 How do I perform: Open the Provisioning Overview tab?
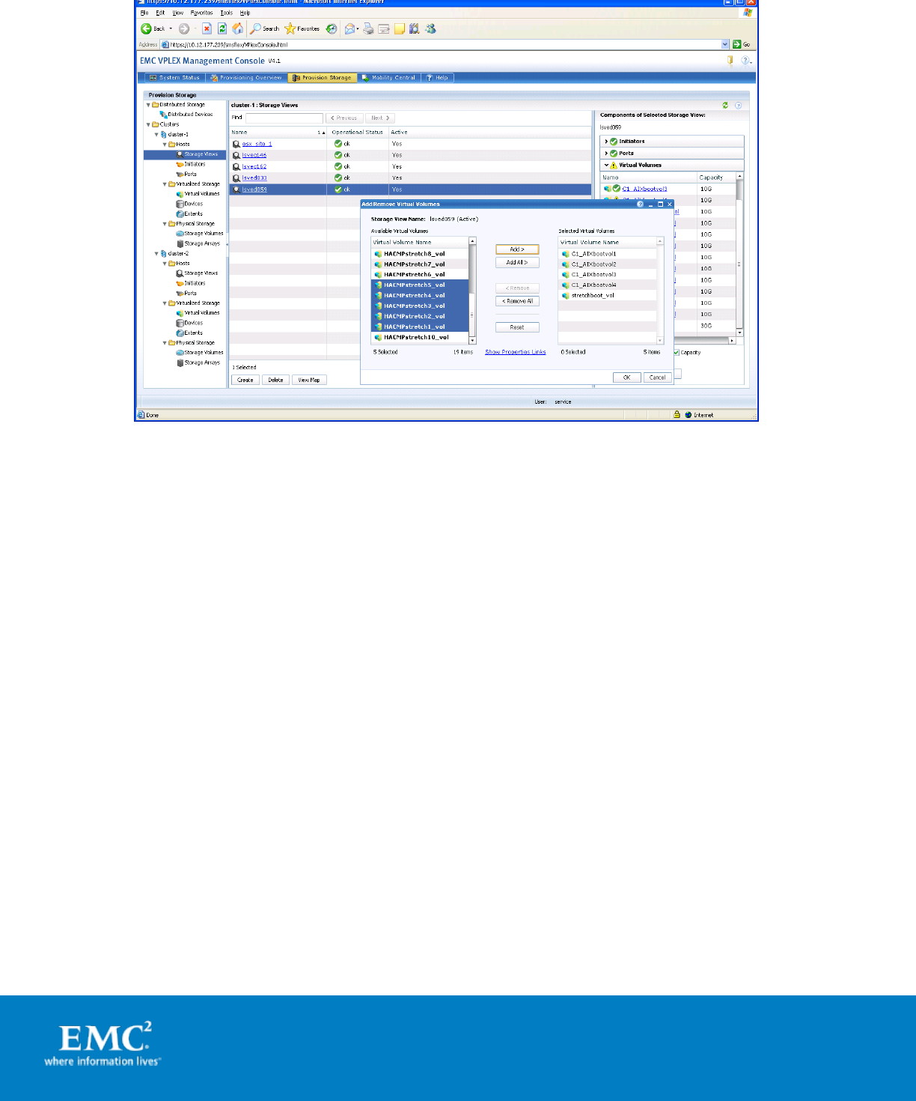tap(245, 78)
